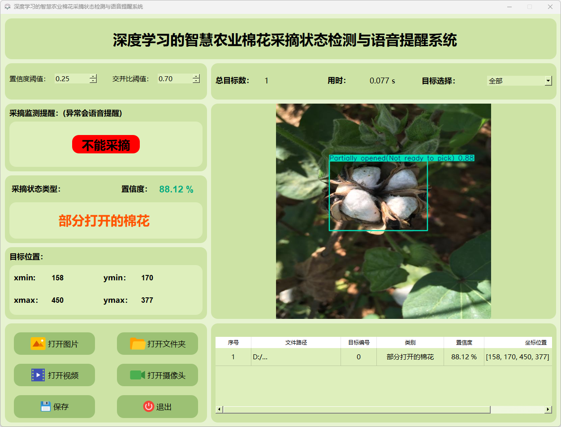Image resolution: width=561 pixels, height=427 pixels.
Task: Click coordinates cell [158, 170, 450, 377]
Action: click(518, 357)
